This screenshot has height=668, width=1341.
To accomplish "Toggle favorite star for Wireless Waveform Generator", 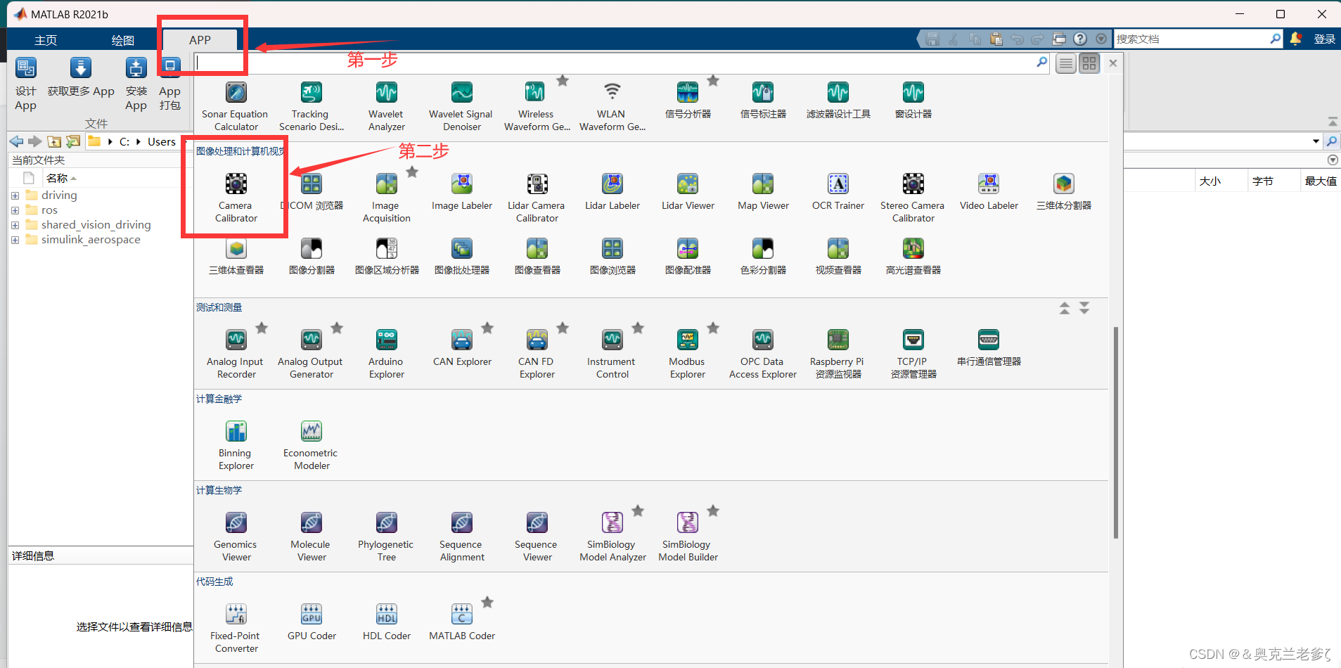I will click(x=563, y=81).
